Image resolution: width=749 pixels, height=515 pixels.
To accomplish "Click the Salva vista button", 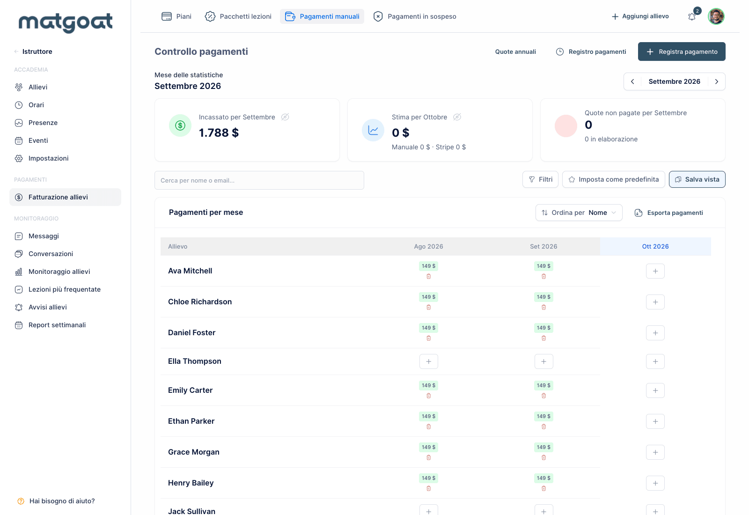I will pos(697,179).
